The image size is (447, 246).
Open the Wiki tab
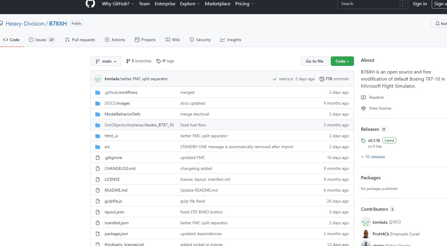(172, 40)
